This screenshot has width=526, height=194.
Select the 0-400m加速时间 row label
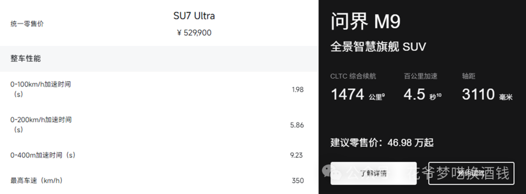43,155
